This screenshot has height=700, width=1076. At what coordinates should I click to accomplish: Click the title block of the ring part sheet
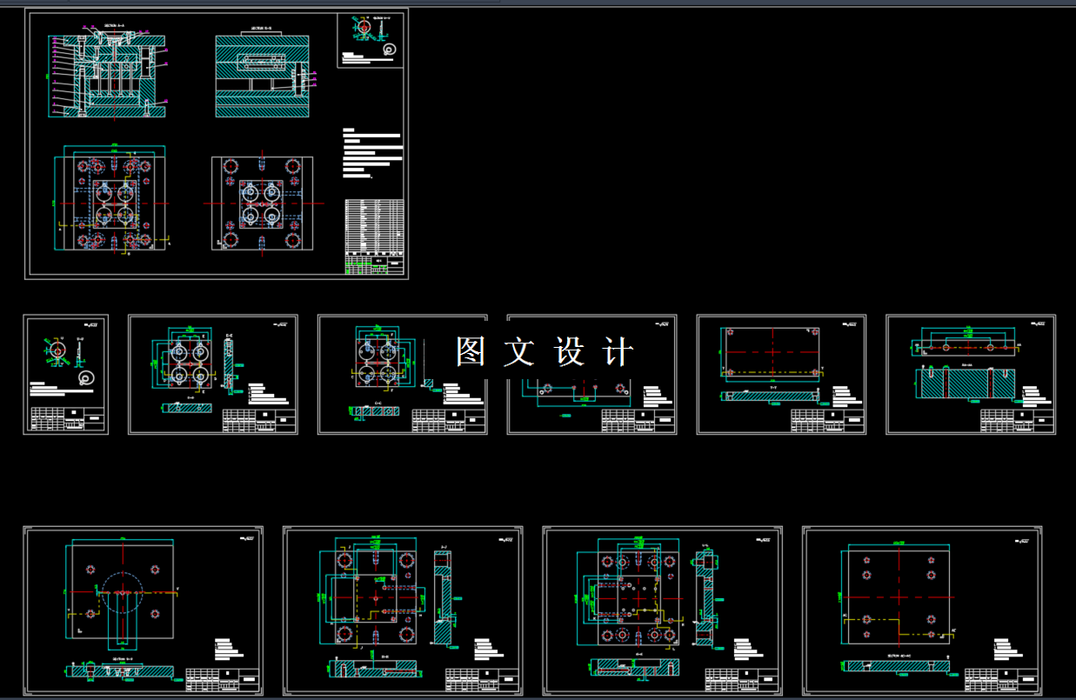tap(67, 418)
